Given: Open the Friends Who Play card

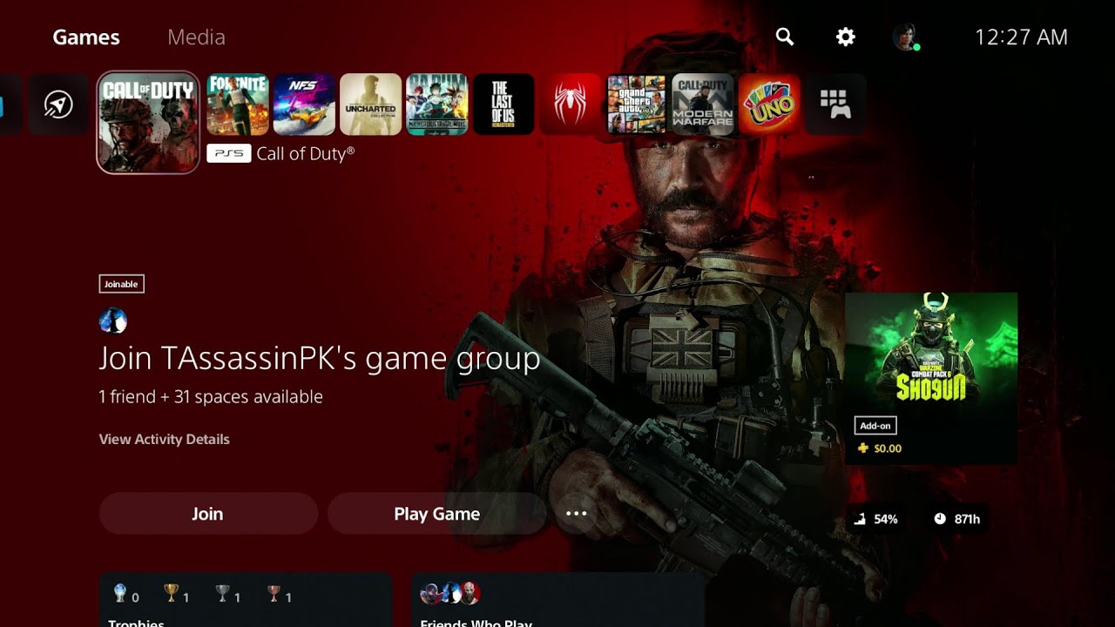Looking at the screenshot, I should click(557, 600).
